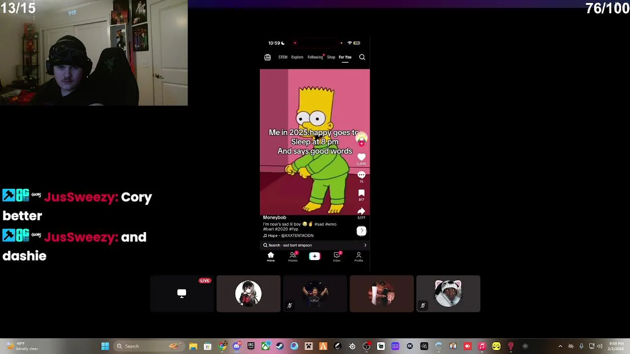Open File Explorer from the taskbar
The width and height of the screenshot is (630, 354).
coord(193,346)
